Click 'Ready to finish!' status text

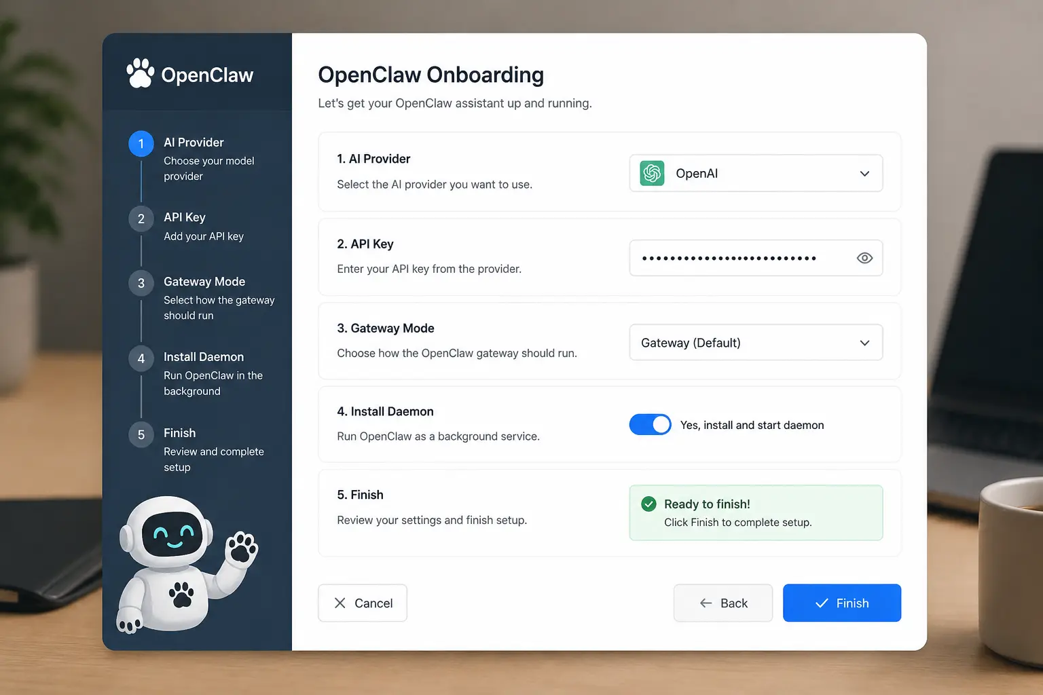point(707,504)
